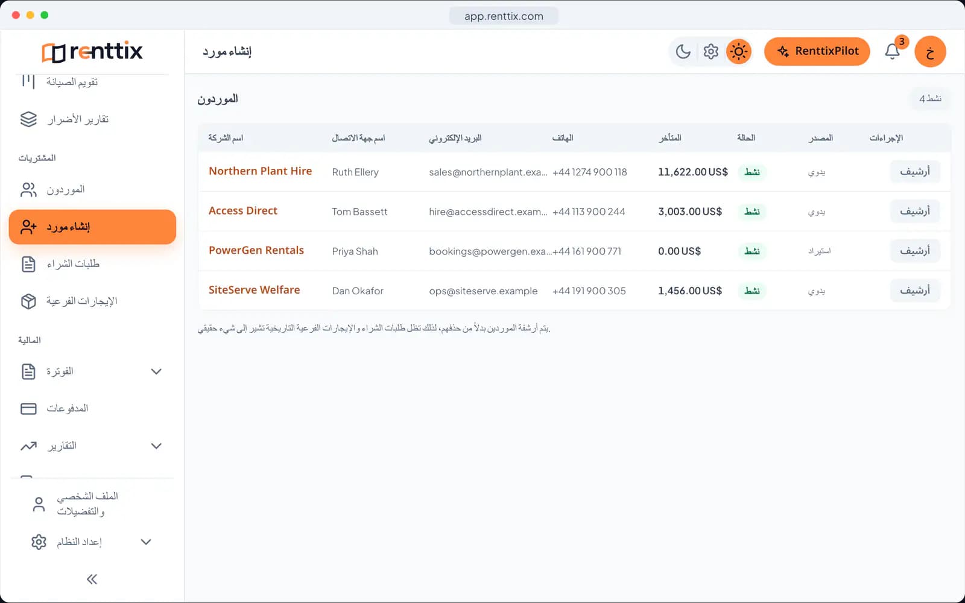Switch to dark mode moon icon
The height and width of the screenshot is (603, 965).
(683, 51)
